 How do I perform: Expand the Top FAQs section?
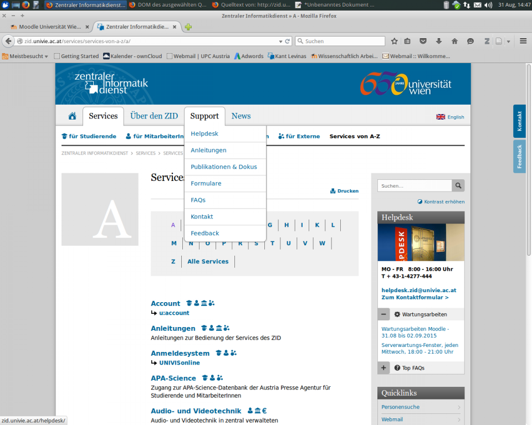tap(384, 368)
